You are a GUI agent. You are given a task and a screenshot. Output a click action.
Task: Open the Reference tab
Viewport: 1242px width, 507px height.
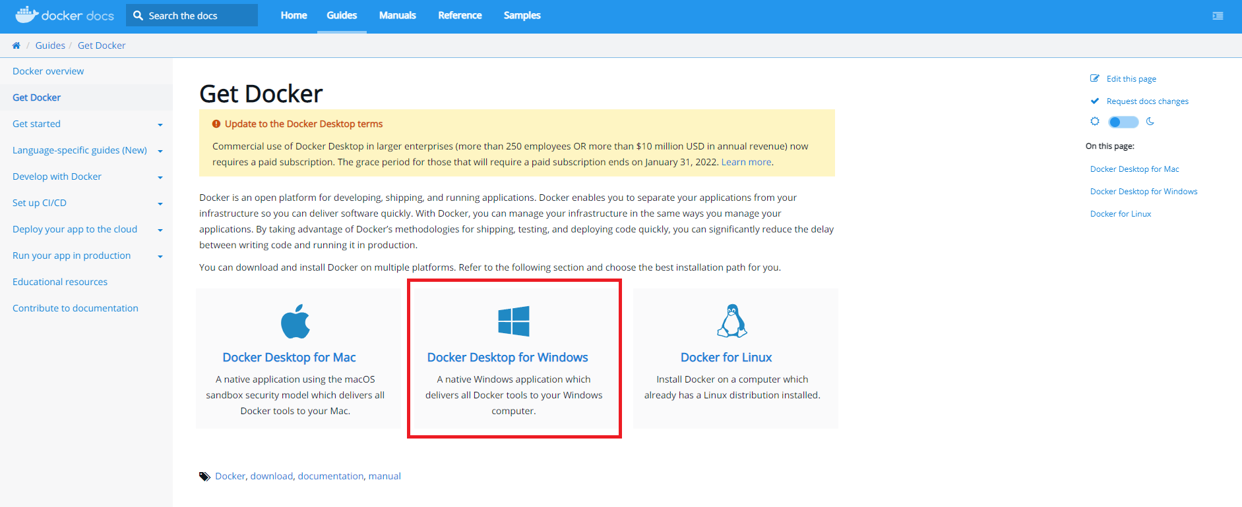coord(460,15)
